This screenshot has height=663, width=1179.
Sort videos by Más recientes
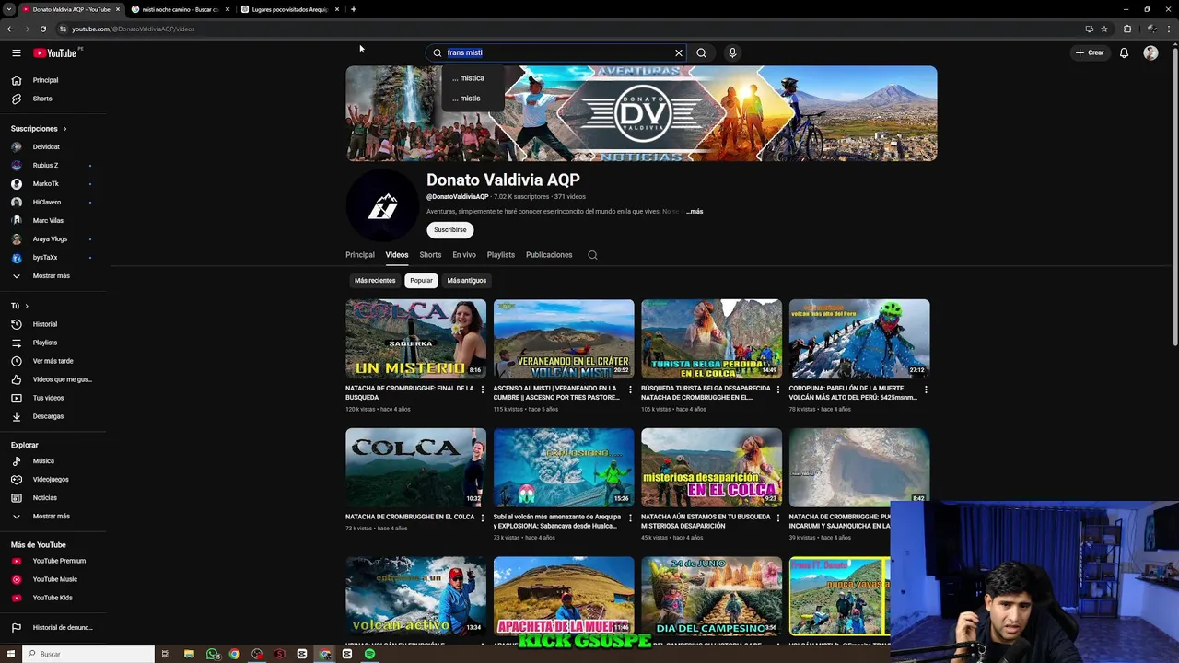click(375, 280)
